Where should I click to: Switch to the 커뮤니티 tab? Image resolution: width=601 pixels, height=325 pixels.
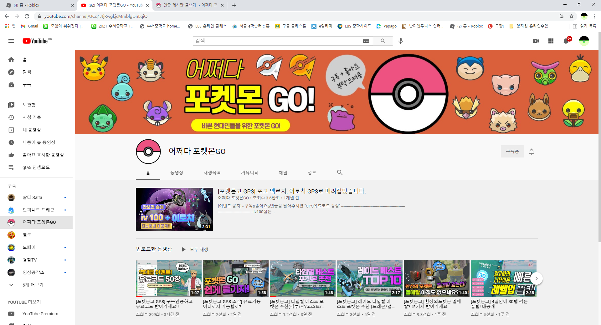(x=249, y=172)
